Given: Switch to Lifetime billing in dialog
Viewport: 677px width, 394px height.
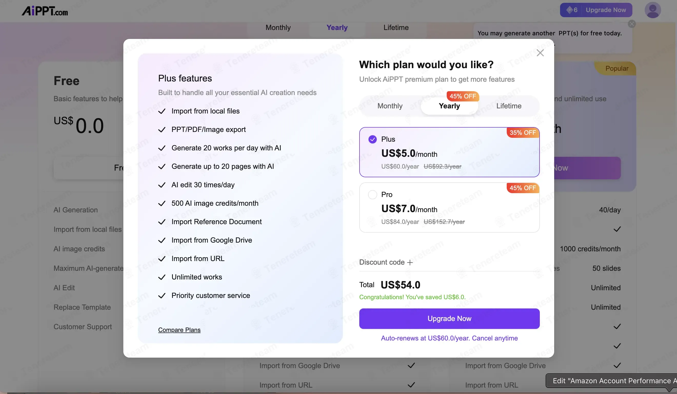Looking at the screenshot, I should [x=509, y=106].
